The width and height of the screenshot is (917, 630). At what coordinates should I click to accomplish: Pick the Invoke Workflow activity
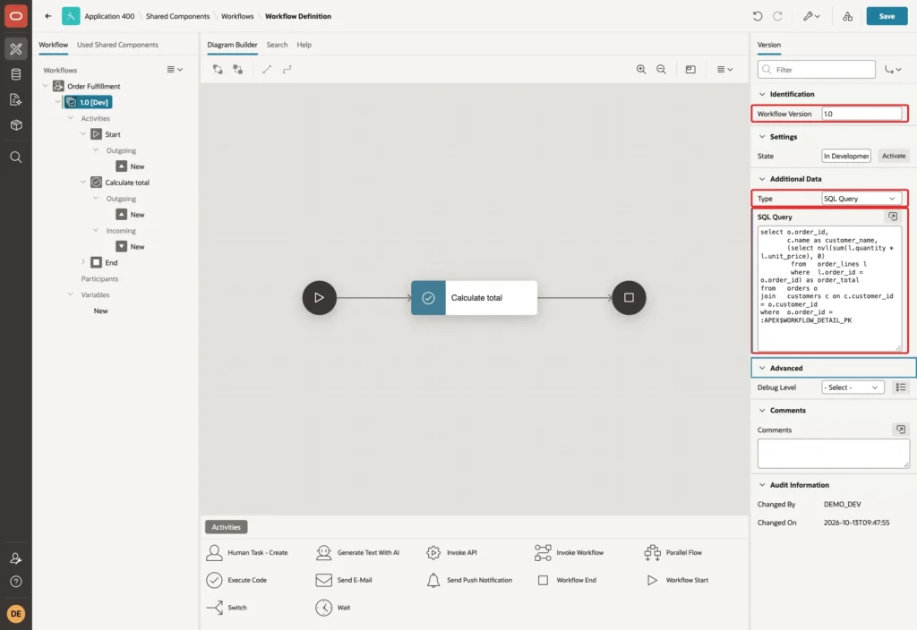569,552
